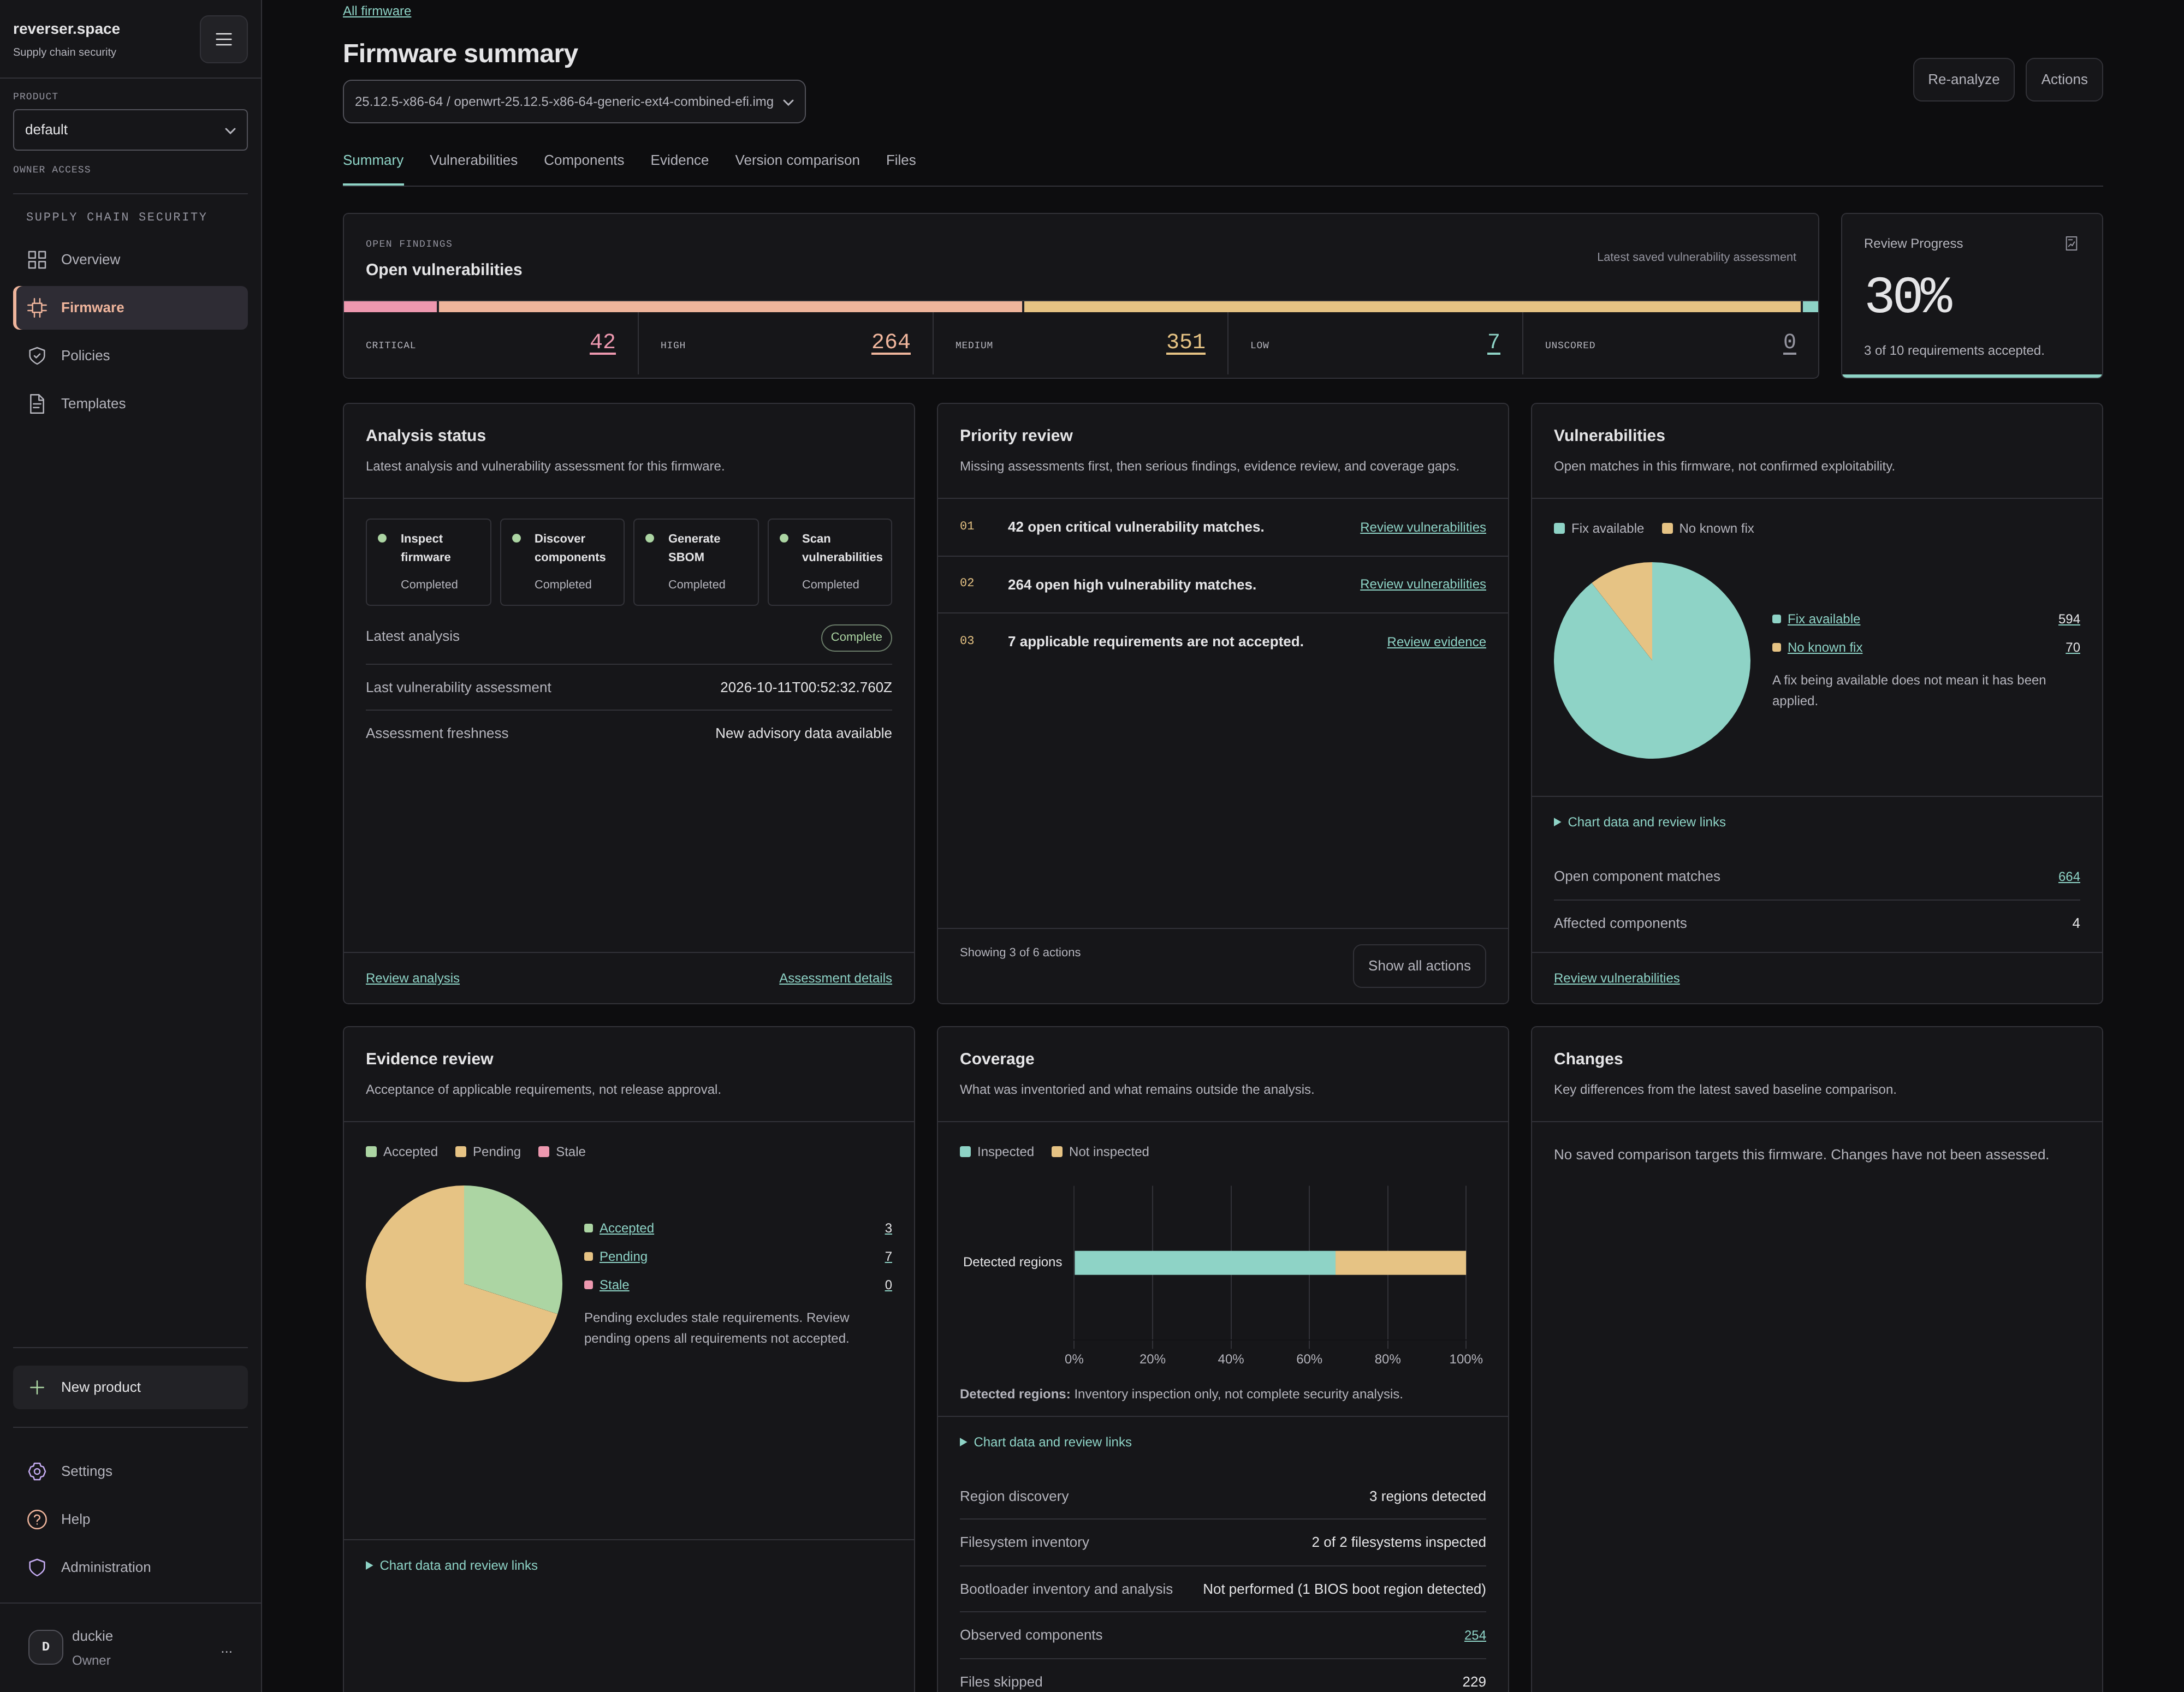Open Assessment details link
2184x1692 pixels.
(x=835, y=979)
